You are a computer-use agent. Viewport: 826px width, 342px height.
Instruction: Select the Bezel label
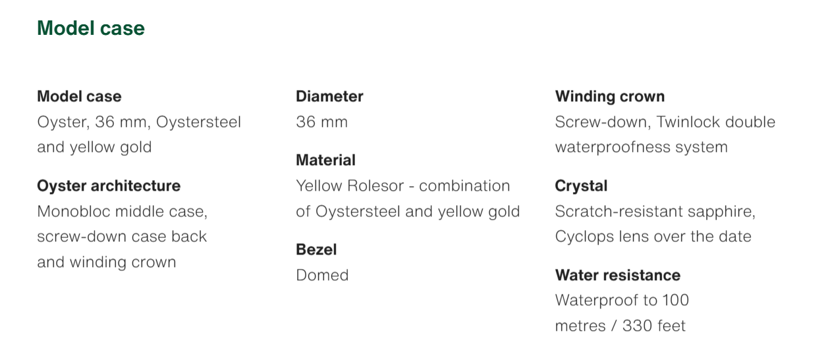point(316,249)
